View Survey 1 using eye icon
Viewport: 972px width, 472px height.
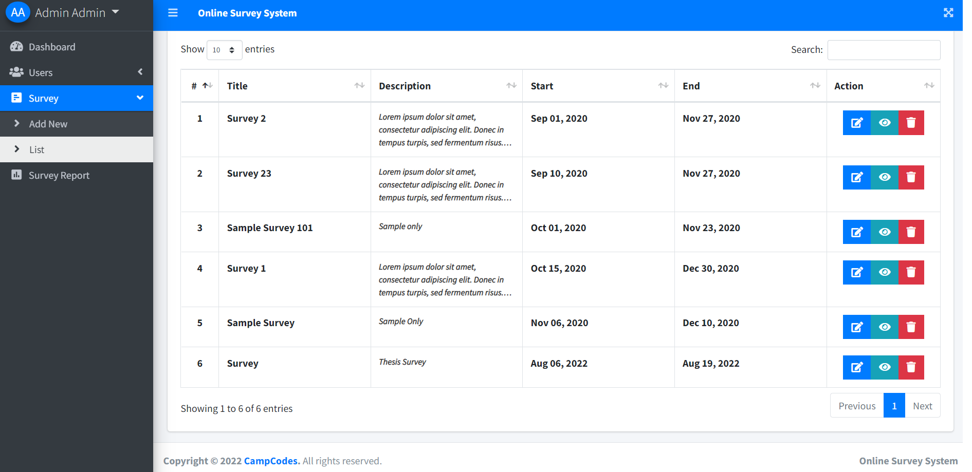coord(884,272)
